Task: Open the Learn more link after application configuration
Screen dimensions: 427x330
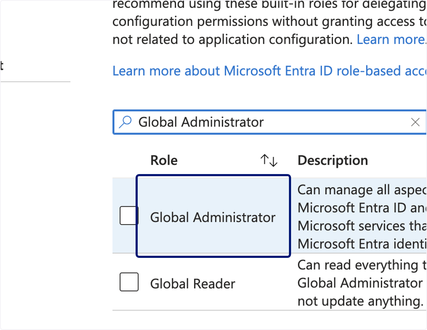Action: pyautogui.click(x=391, y=39)
